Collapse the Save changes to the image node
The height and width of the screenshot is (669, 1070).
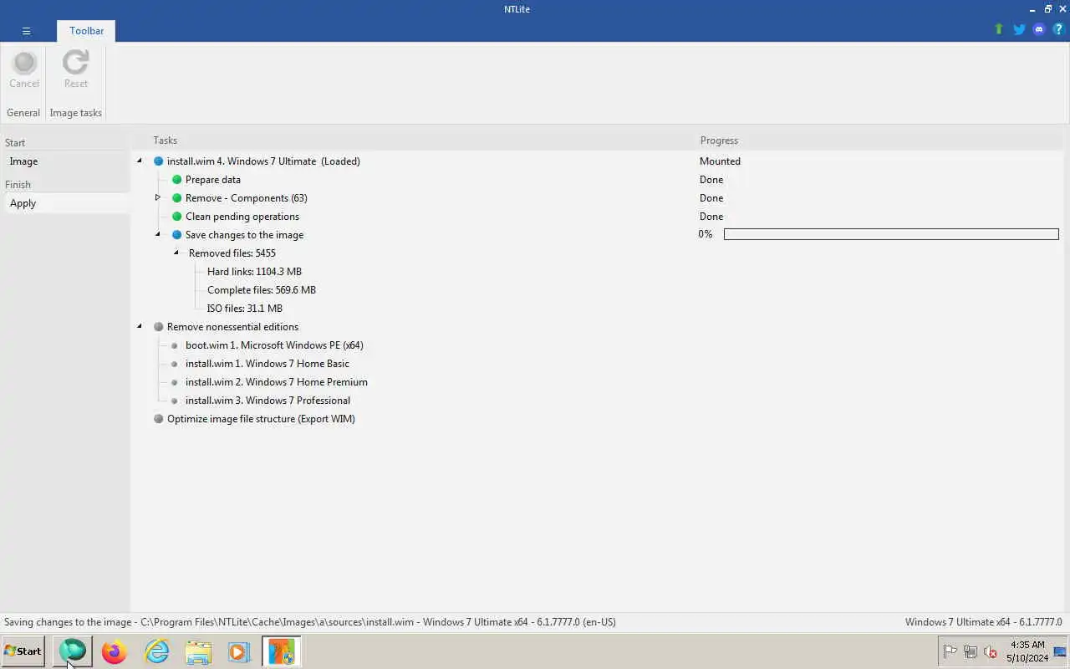pos(158,235)
